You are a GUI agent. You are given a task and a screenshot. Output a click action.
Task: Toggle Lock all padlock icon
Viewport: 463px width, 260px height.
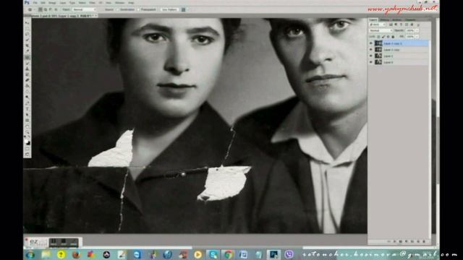pos(393,37)
